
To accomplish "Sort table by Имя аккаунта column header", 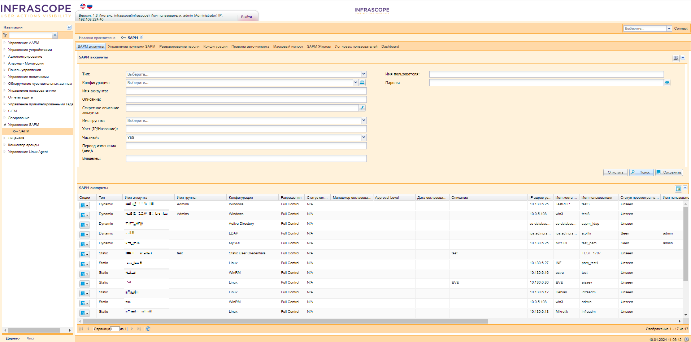I will click(149, 198).
